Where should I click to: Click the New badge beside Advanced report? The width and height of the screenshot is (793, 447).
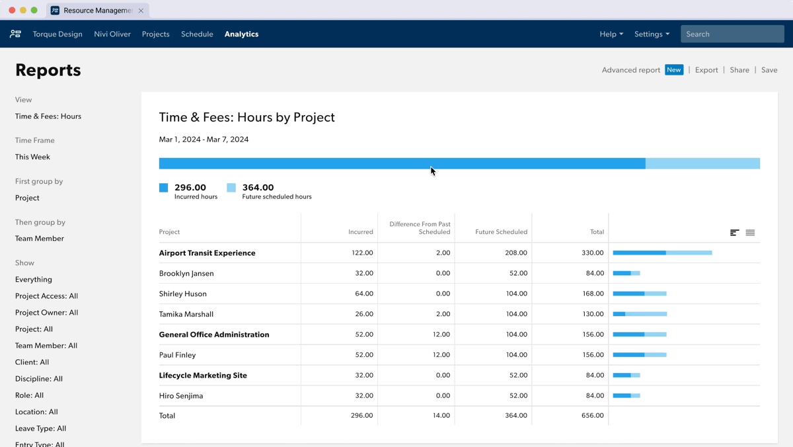click(674, 70)
